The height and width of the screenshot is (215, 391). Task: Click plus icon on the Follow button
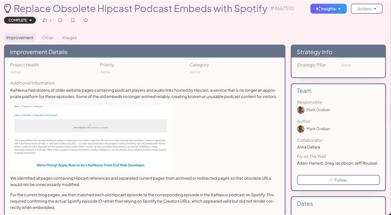[331, 180]
